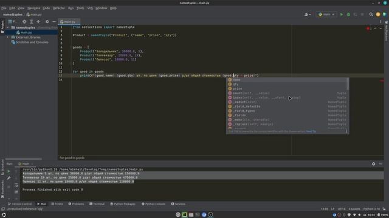The height and width of the screenshot is (218, 389).
Task: Open the Run tool window button
Action: click(x=42, y=204)
